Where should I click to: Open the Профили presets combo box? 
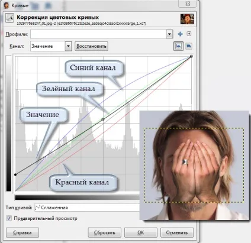[102, 34]
